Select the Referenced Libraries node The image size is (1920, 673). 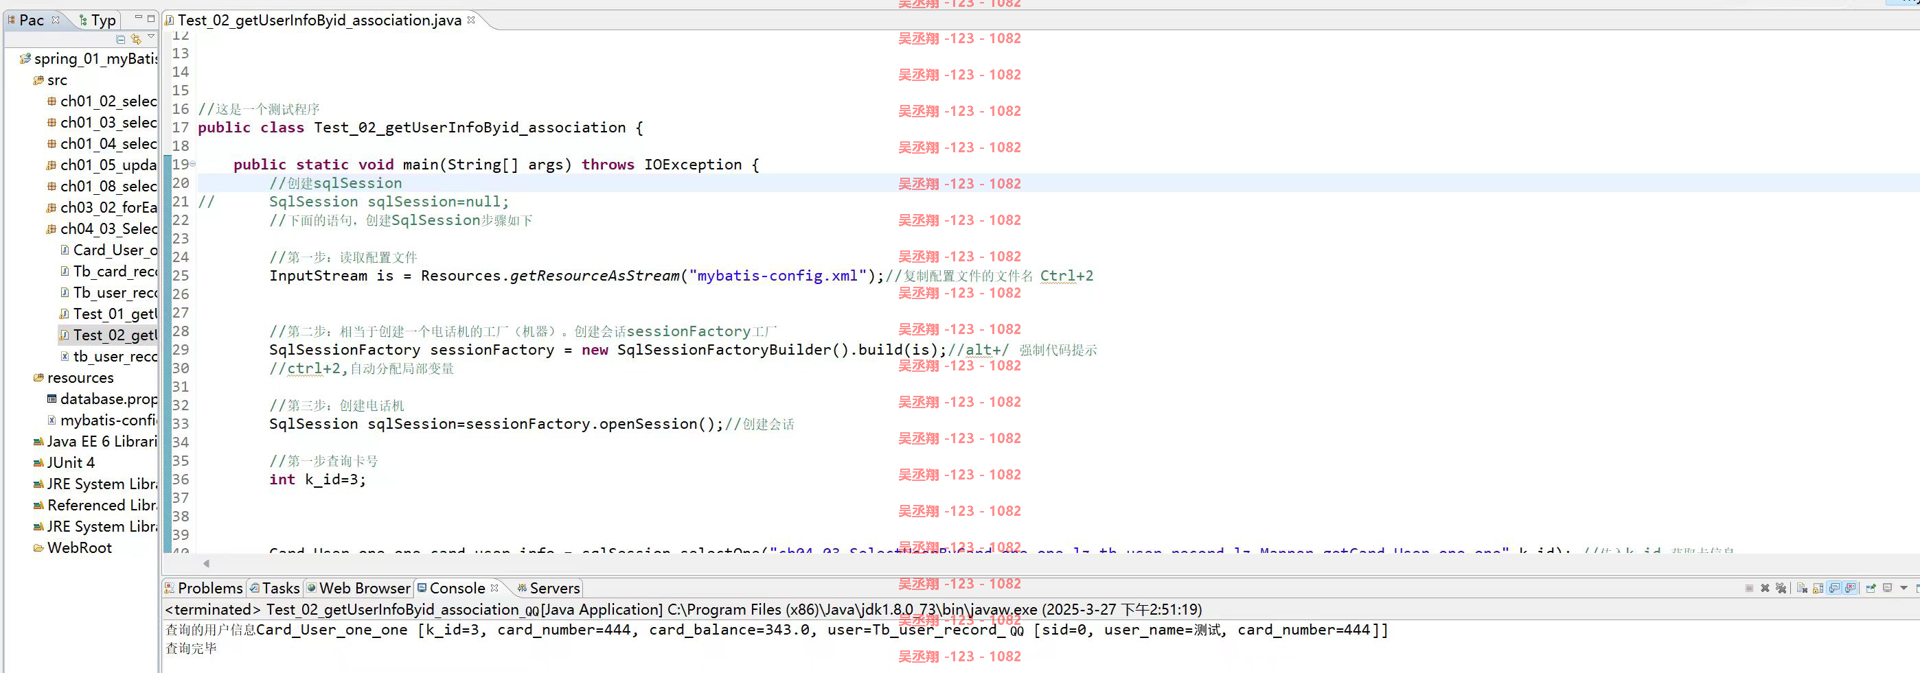[95, 505]
